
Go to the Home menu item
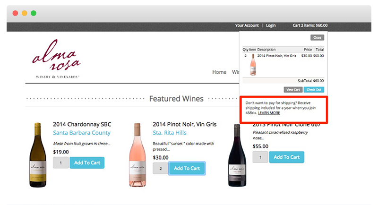point(219,72)
